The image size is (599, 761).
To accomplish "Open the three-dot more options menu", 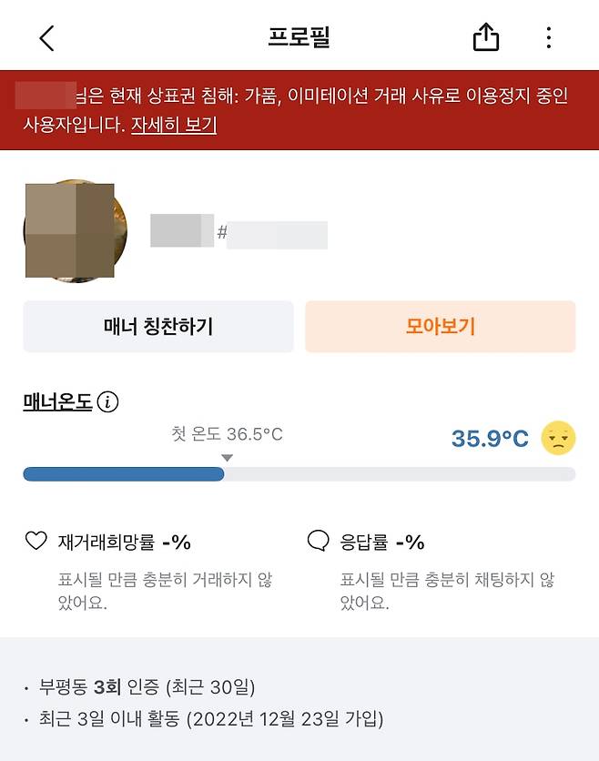I will point(548,36).
